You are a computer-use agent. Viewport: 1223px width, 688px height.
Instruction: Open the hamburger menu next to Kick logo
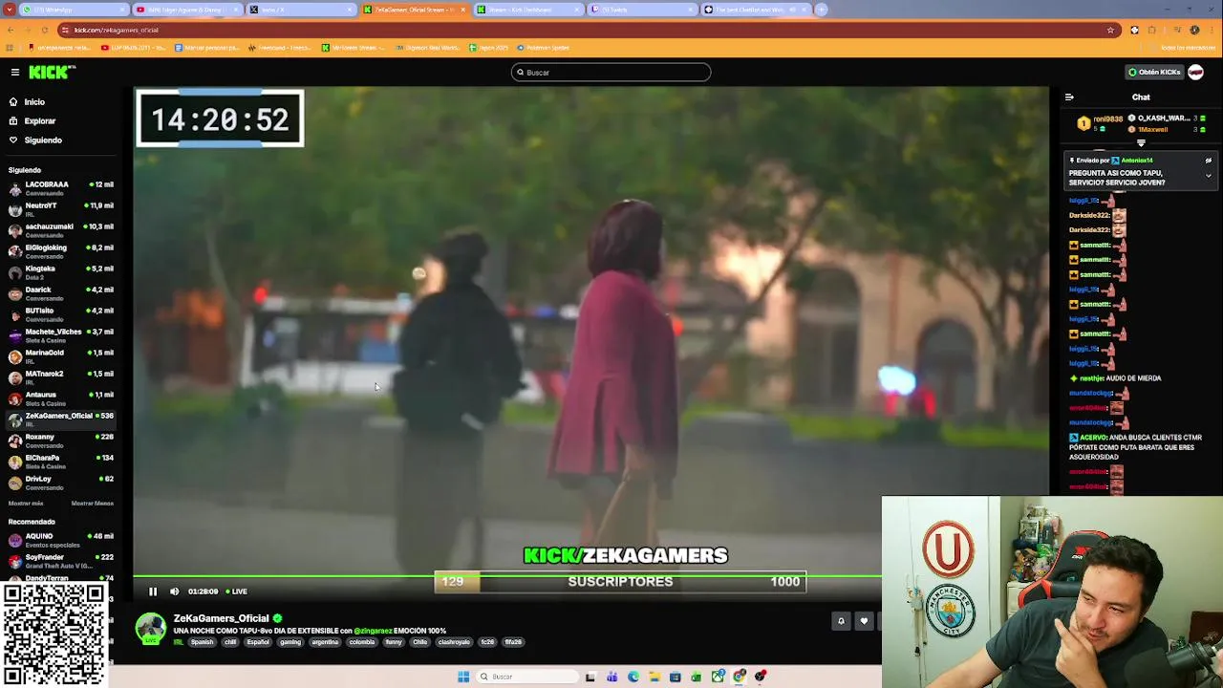click(x=15, y=72)
